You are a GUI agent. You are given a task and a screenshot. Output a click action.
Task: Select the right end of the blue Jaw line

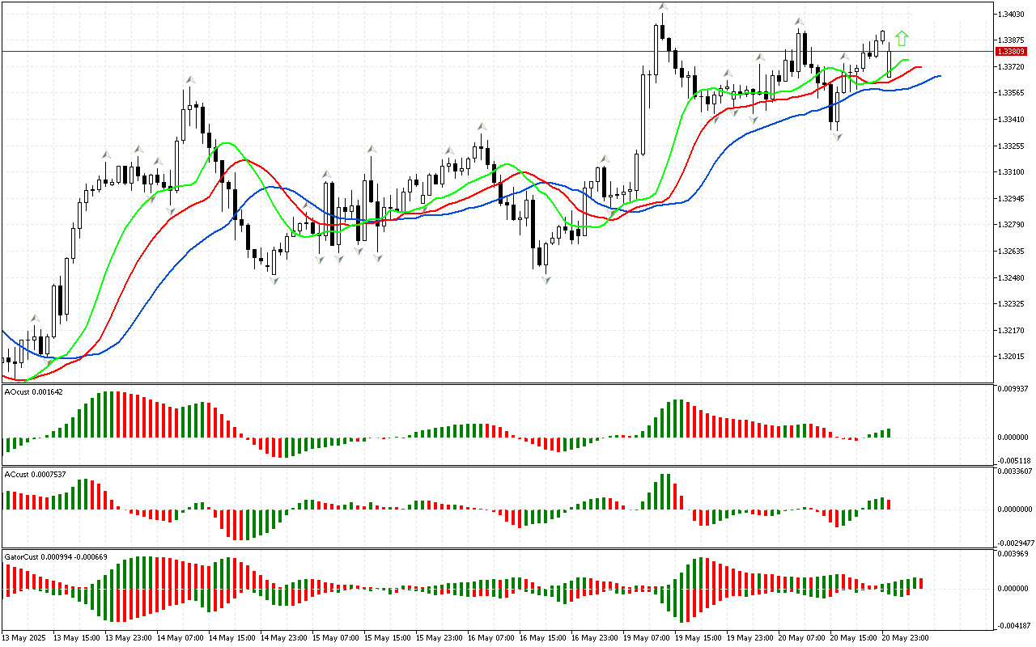(940, 76)
